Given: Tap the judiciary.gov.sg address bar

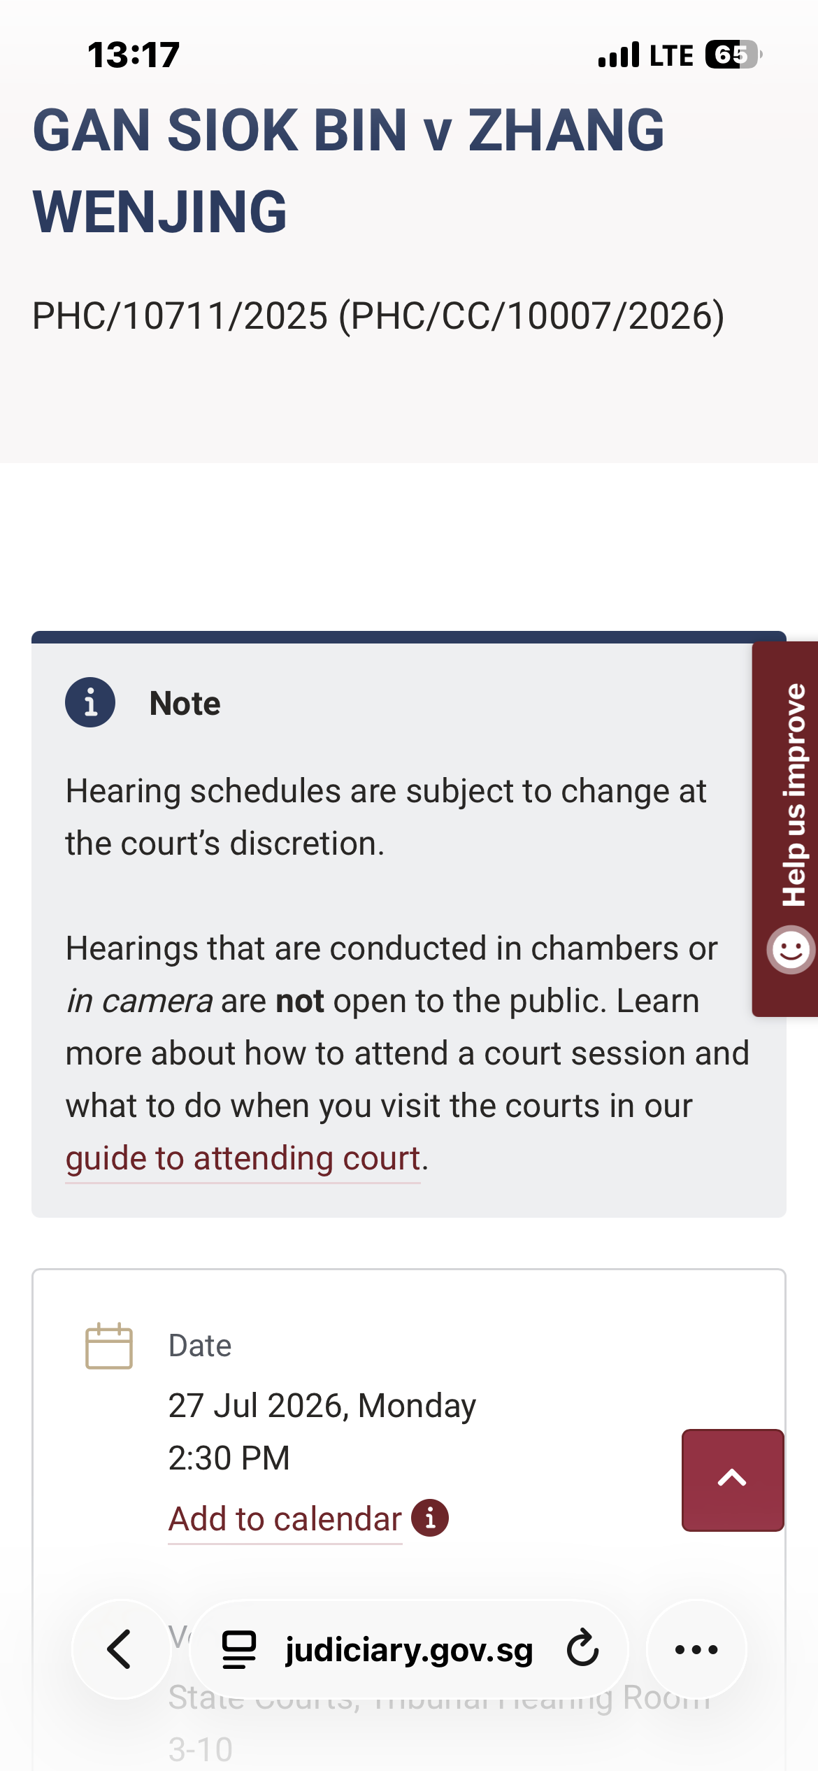Looking at the screenshot, I should click(x=409, y=1649).
